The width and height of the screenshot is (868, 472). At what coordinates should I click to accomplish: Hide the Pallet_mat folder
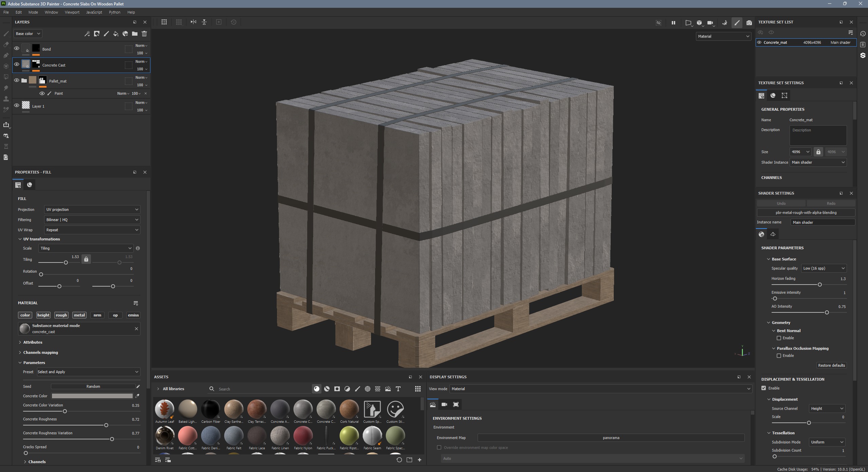point(16,80)
